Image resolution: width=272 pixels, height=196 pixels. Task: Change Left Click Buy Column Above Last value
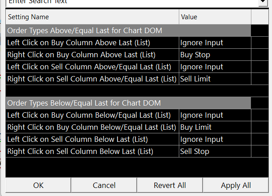click(x=215, y=43)
